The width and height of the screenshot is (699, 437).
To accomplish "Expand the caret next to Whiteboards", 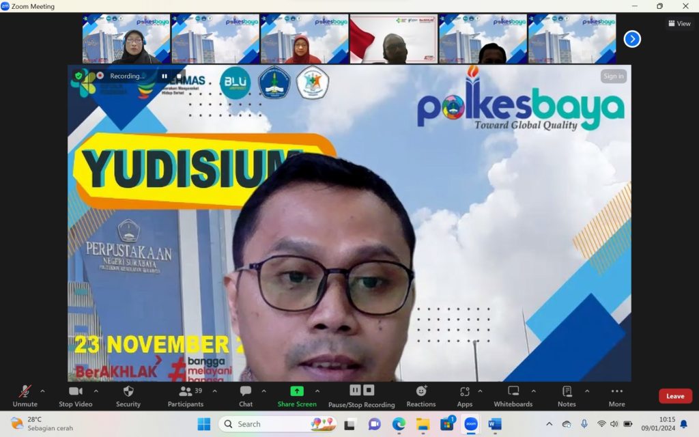I will 534,391.
